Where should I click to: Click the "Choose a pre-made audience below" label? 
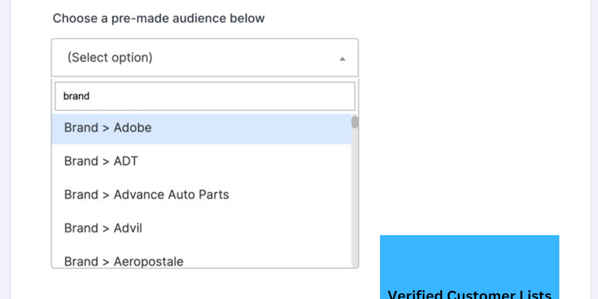159,18
